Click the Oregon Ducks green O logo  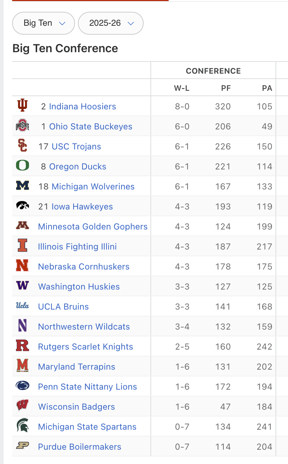(x=23, y=166)
